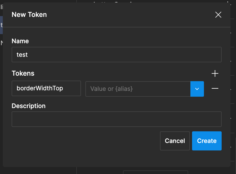Edit the borderWidthTop token name input
Viewport: 236px width, 174px height.
[x=46, y=88]
